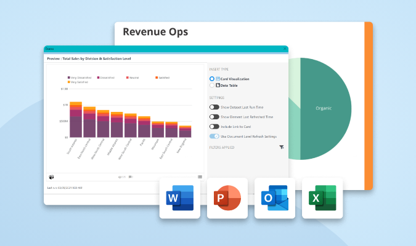Viewport: 416px width, 246px height.
Task: Click the Pacific bar in chart
Action: [x=144, y=127]
